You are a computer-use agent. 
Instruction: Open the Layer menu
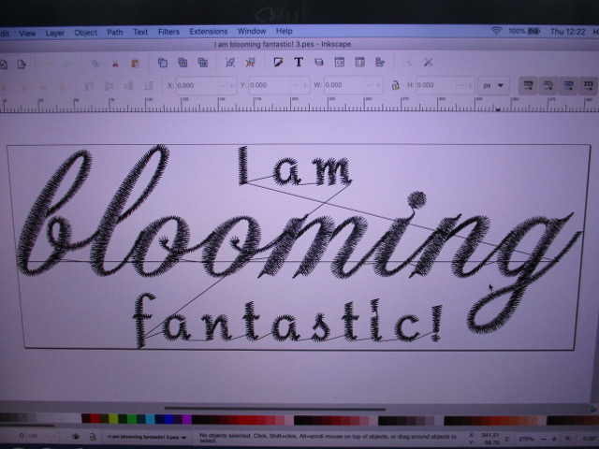click(54, 34)
